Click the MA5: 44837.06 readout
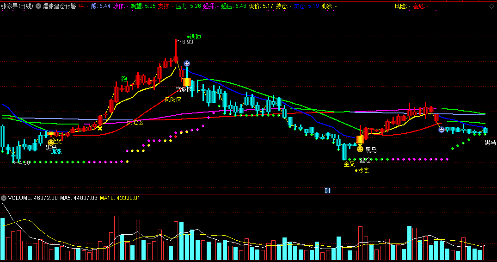This screenshot has height=262, width=497. (x=79, y=198)
